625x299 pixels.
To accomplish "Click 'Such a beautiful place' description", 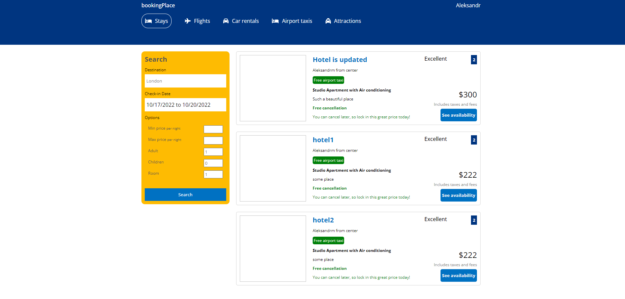I will 333,99.
